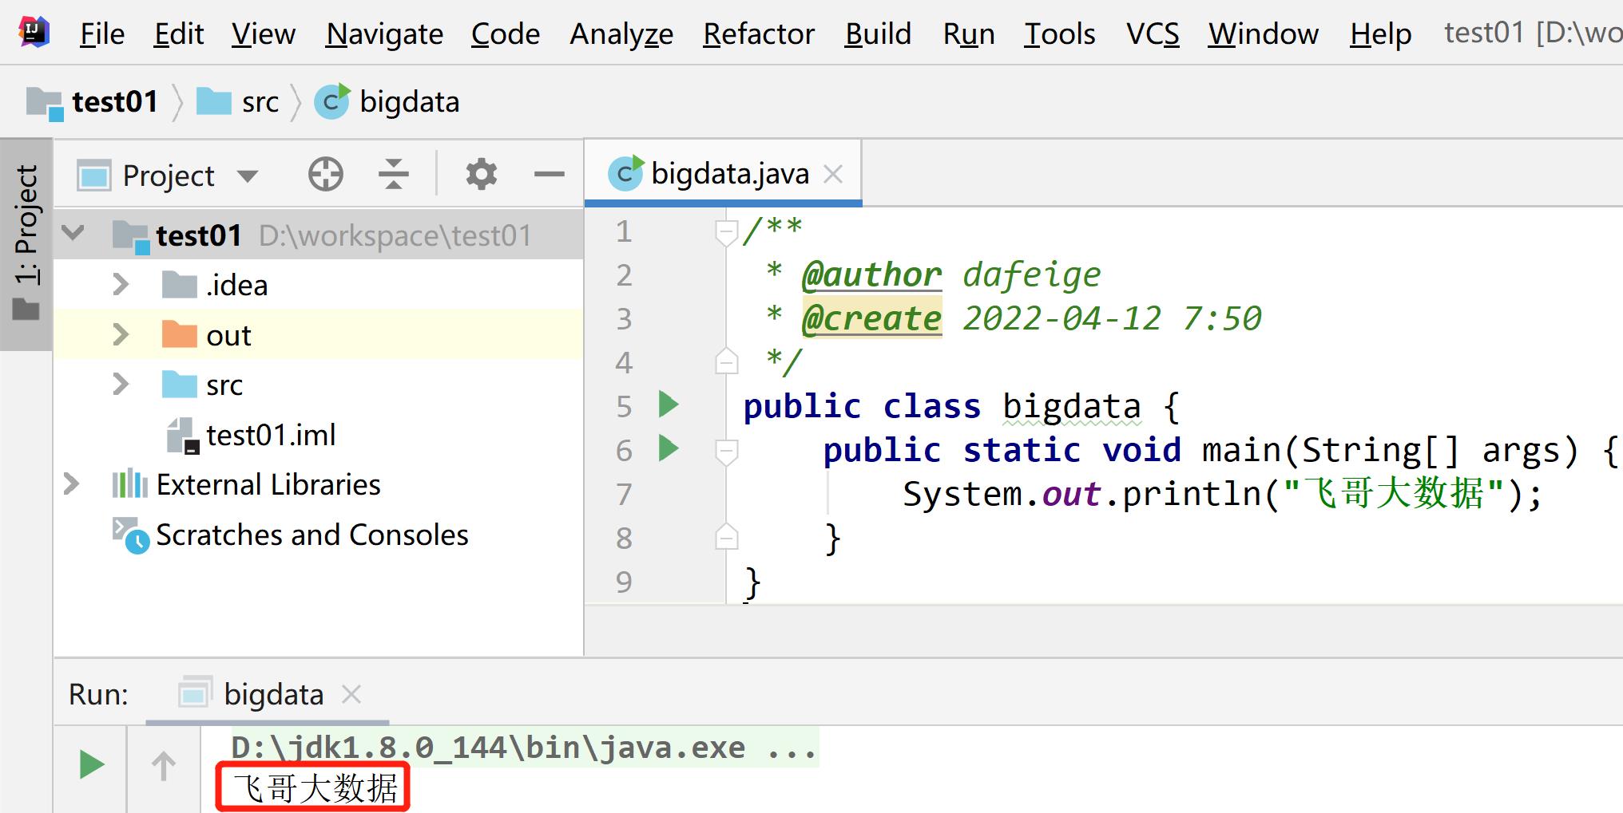Select the .idea folder row
Screen dimensions: 1623x813
coord(319,285)
